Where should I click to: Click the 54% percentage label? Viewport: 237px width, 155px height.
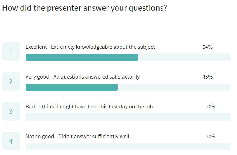coord(207,47)
